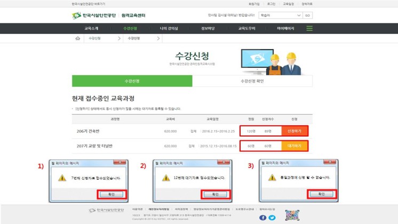Open the 학습자 role dropdown
The width and height of the screenshot is (398, 224).
pyautogui.click(x=280, y=15)
